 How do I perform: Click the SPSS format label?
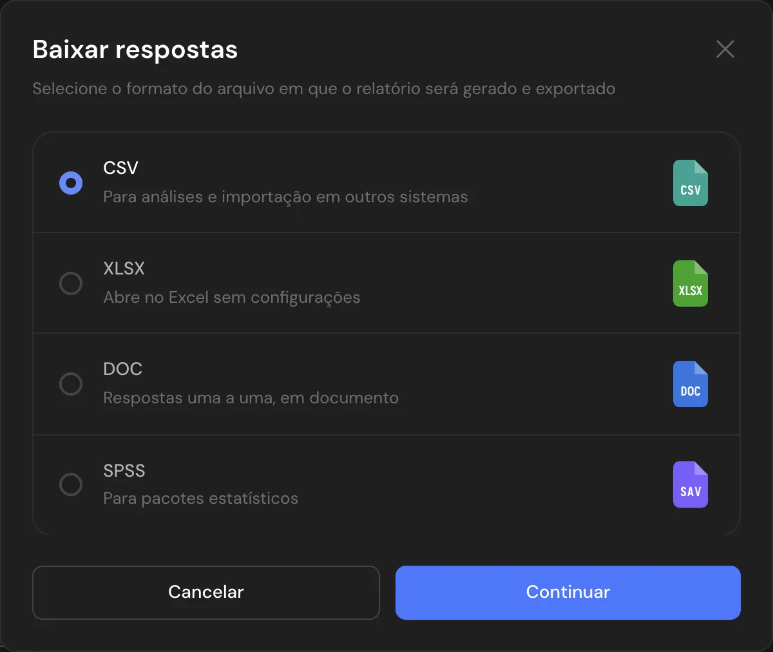[x=124, y=471]
